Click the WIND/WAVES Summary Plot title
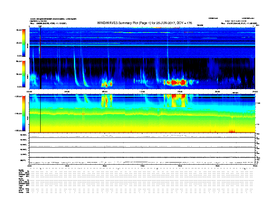The height and width of the screenshot is (213, 275). click(x=144, y=23)
